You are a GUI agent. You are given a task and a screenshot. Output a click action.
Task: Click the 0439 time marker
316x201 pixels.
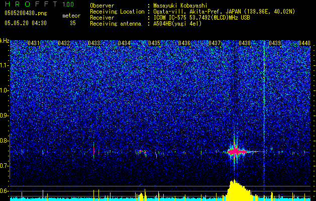pos(275,43)
